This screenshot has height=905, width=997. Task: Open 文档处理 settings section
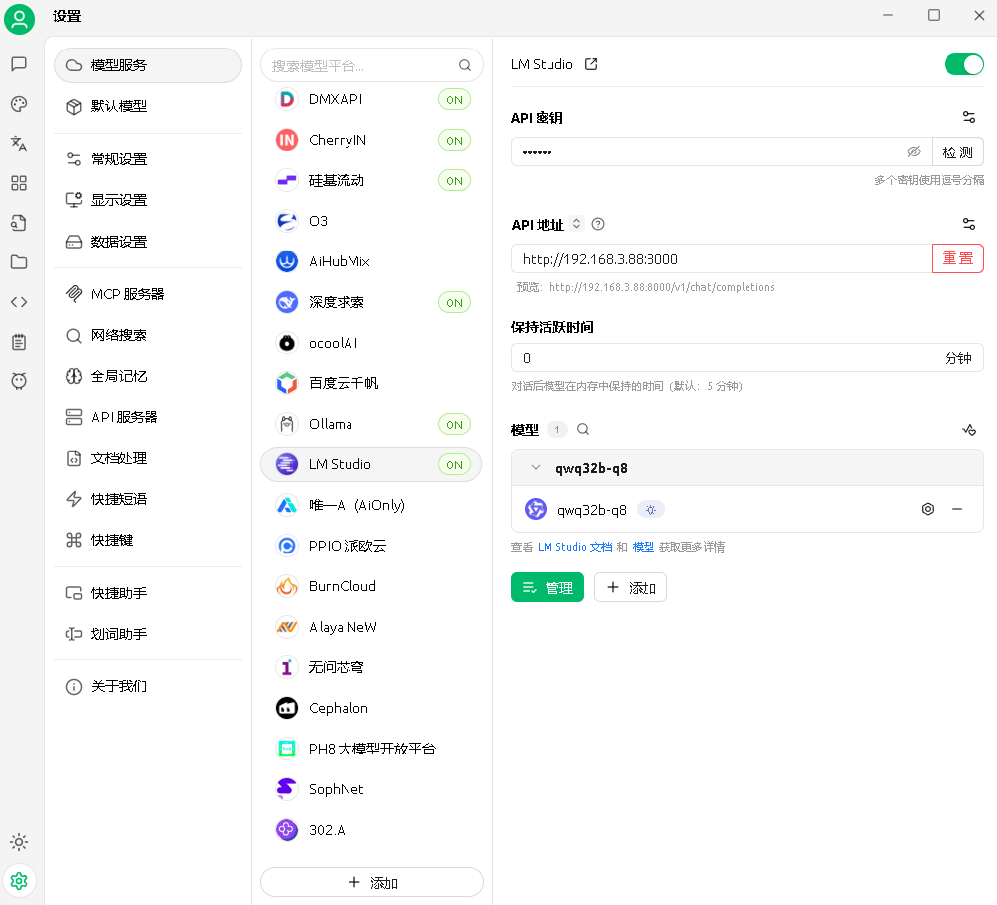pos(148,458)
